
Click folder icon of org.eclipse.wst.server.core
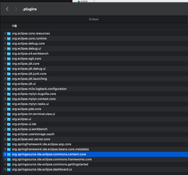(x=9, y=139)
